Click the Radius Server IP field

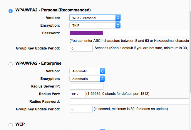[x=86, y=86]
